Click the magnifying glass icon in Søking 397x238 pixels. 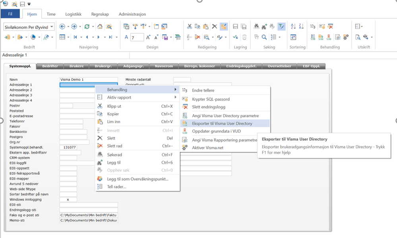[x=264, y=37]
